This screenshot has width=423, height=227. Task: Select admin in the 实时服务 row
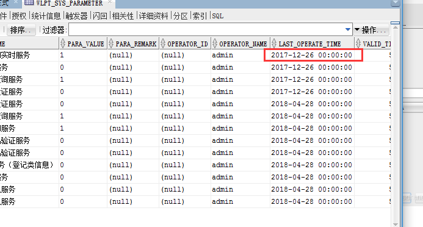pyautogui.click(x=240, y=56)
